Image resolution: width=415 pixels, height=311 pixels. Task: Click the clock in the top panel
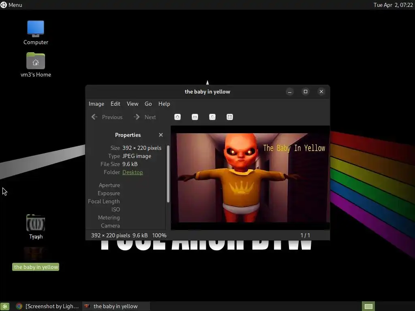(393, 5)
